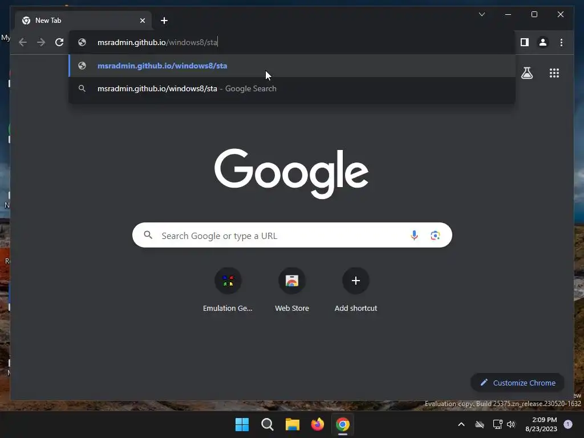Click into the address bar text

coord(157,42)
